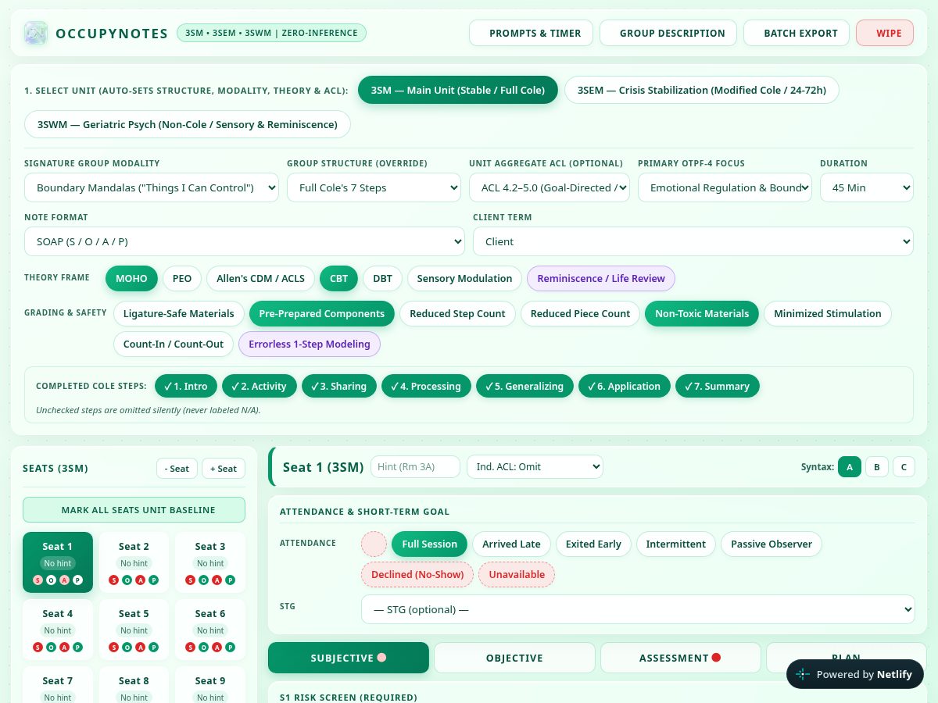
Task: Click the Wipe button
Action: point(885,33)
